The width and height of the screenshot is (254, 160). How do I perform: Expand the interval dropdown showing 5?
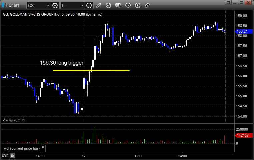82,6
